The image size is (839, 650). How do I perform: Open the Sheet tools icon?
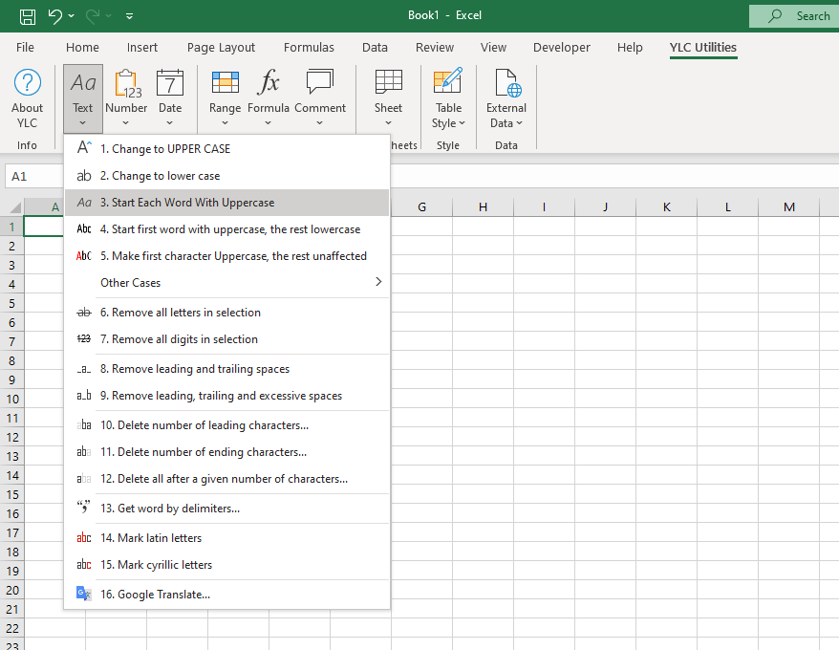[388, 84]
